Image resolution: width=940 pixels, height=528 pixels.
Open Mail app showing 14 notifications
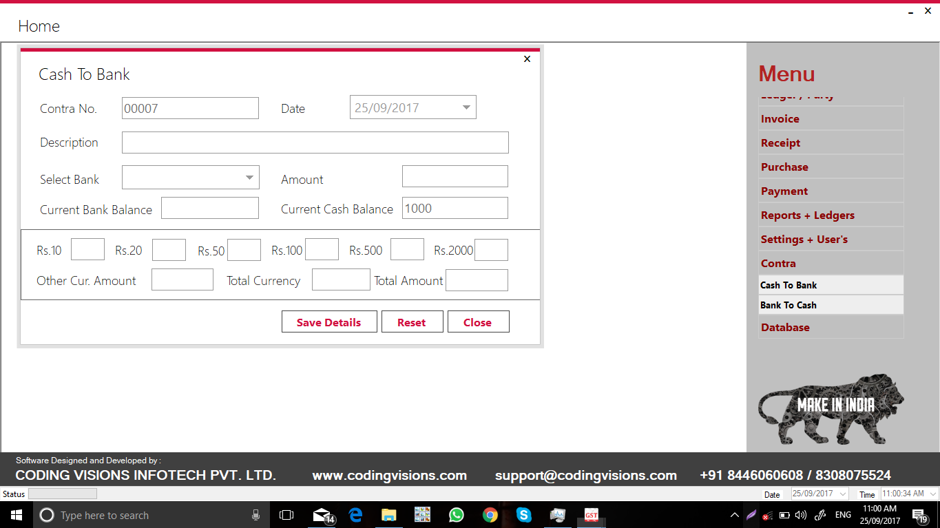point(322,515)
